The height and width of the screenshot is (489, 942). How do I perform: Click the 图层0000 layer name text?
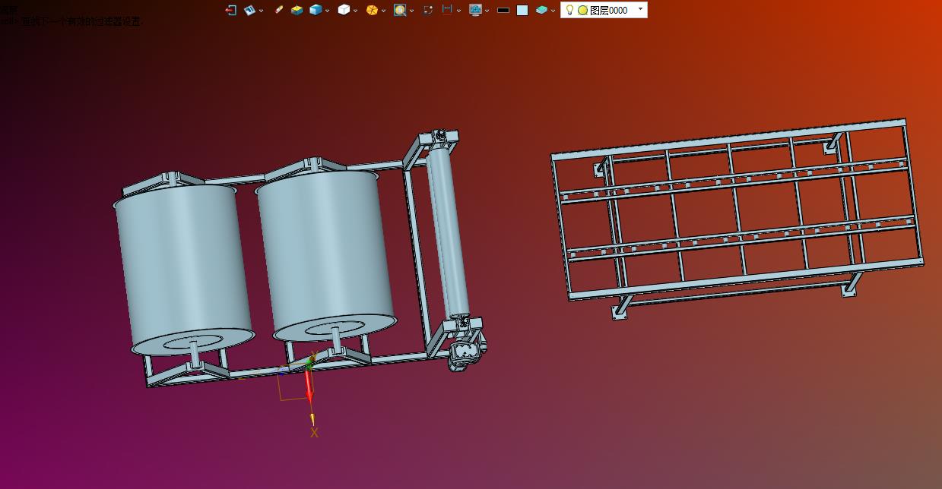point(609,10)
